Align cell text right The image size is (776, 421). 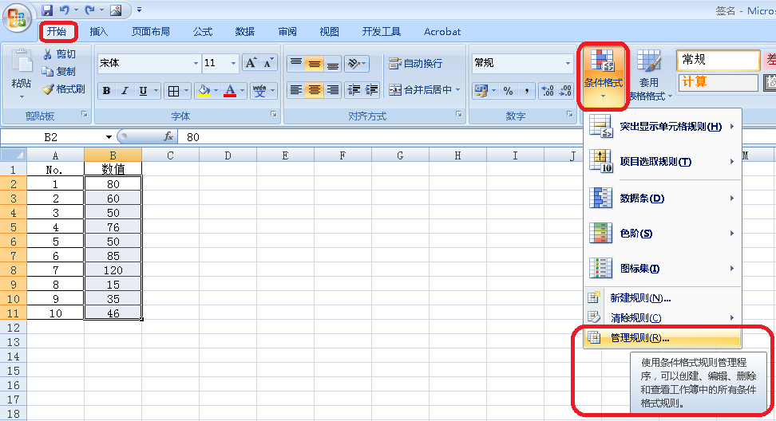coord(333,90)
